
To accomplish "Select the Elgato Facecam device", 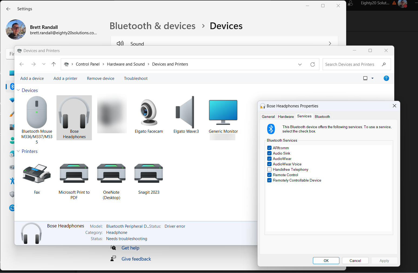I will pos(149,113).
